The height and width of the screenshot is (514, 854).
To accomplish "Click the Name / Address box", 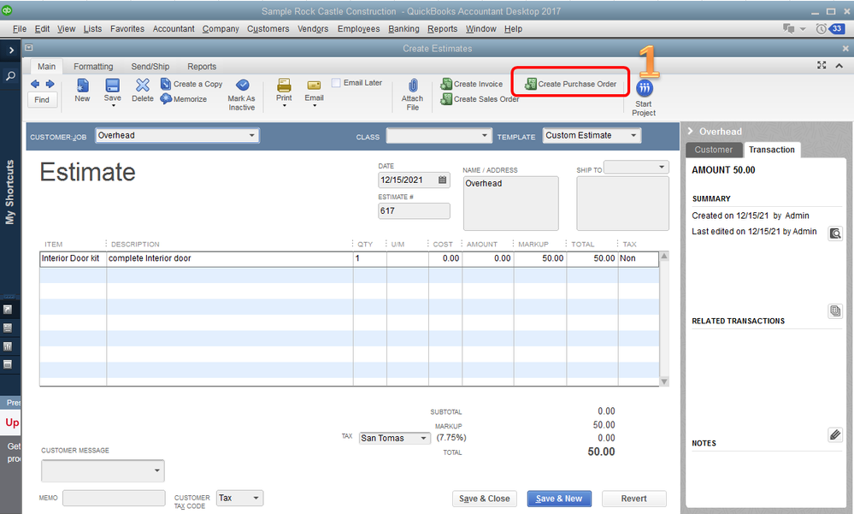I will [x=510, y=204].
